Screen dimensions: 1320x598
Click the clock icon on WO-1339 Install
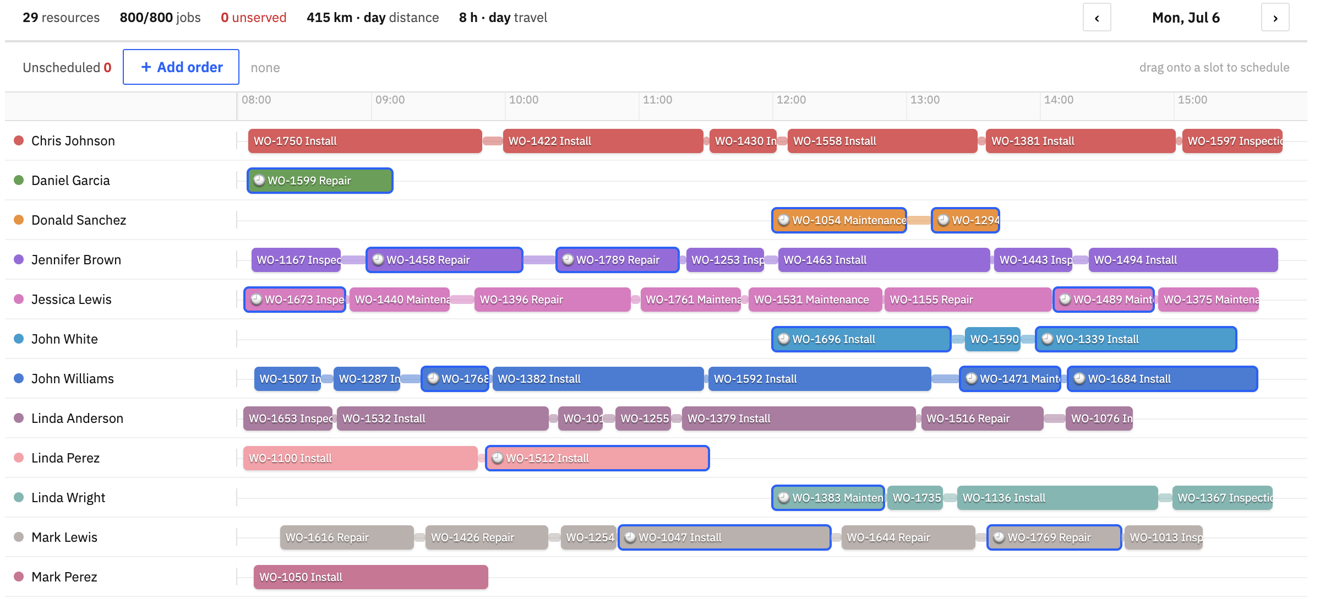tap(1048, 339)
